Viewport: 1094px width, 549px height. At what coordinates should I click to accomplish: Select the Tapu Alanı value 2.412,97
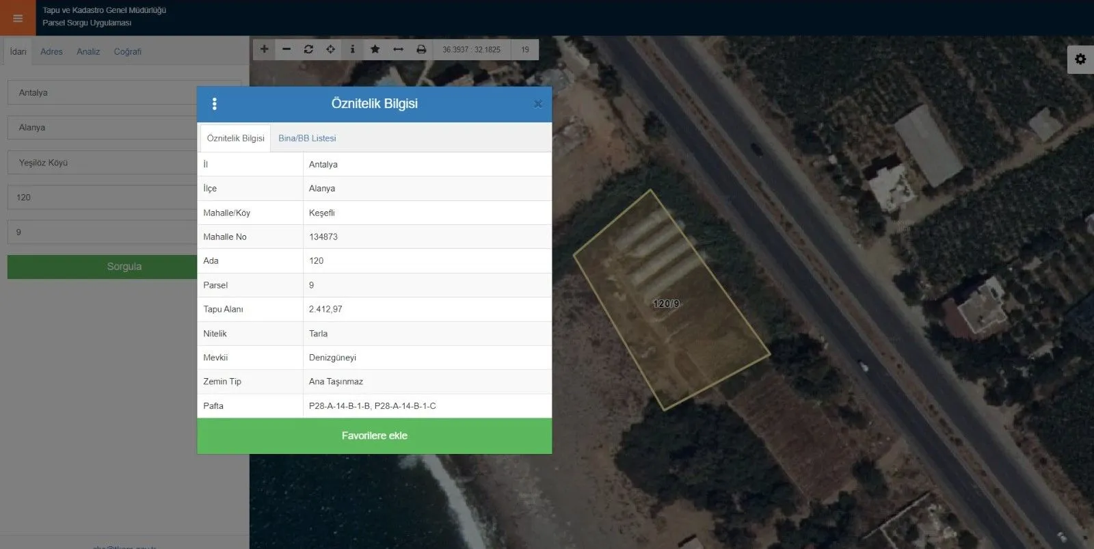pos(325,309)
